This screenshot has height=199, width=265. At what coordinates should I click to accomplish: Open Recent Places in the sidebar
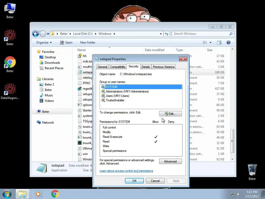51,68
